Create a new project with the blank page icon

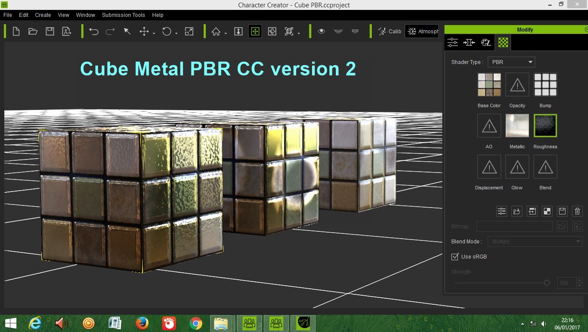pos(16,31)
